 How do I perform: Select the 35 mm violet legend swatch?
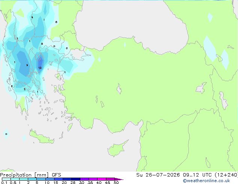point(93,179)
